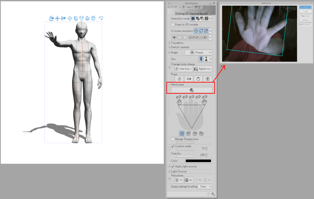The height and width of the screenshot is (199, 314).
Task: Click the reset pose icon under Pose
Action: click(179, 79)
